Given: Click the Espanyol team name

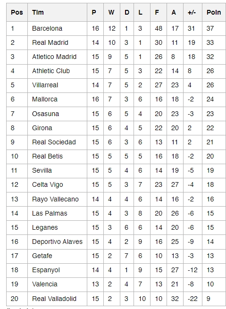Looking at the screenshot, I should click(46, 270).
